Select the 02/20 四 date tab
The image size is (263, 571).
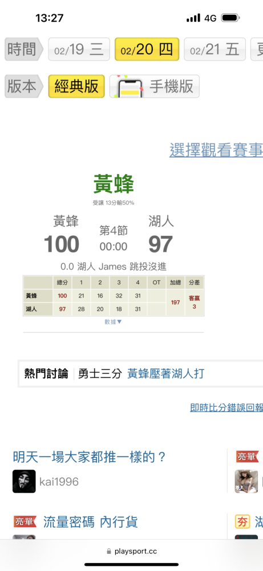coord(147,49)
